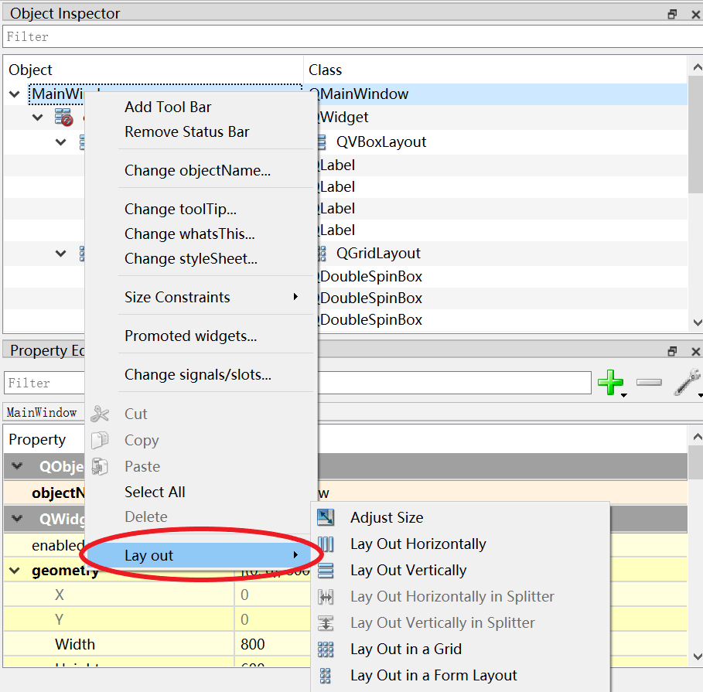Viewport: 703px width, 692px height.
Task: Click the QVBoxLayout class icon
Action: tap(322, 142)
